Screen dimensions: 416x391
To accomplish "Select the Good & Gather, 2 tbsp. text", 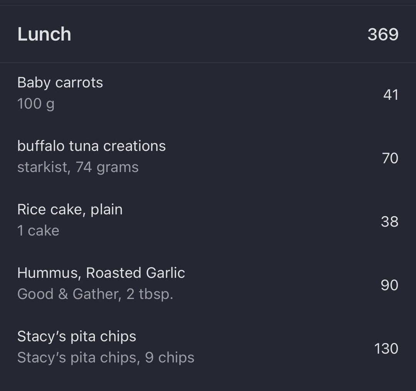I will pyautogui.click(x=95, y=294).
